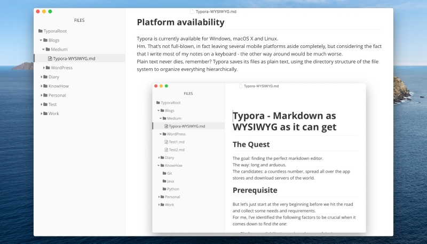Select the Blogs label in main sidebar

pos(54,40)
